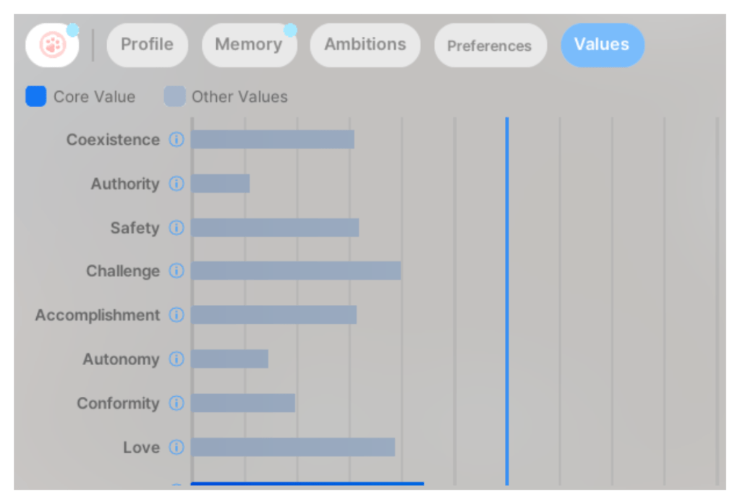Open the Memory tab
The image size is (740, 504).
[248, 45]
